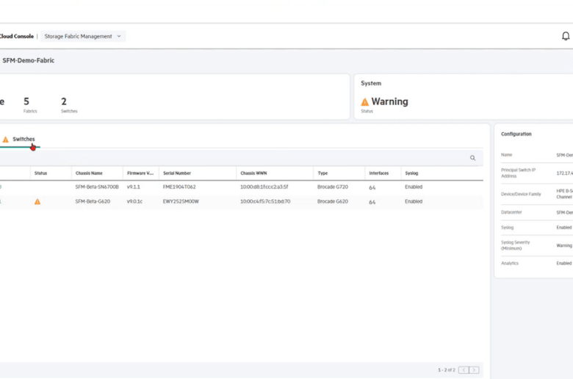Click the Syslog Severity (Minimum) label
This screenshot has width=573, height=379.
(515, 245)
